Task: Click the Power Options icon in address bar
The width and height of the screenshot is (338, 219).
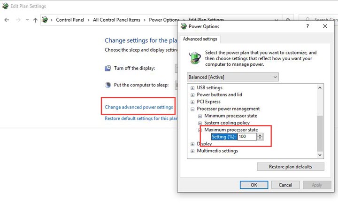Action: tap(45, 20)
